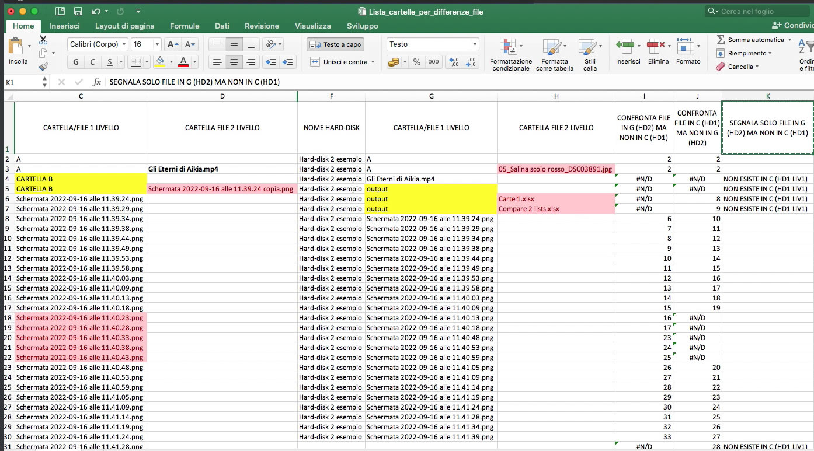Viewport: 814px width, 451px height.
Task: Switch to the Formule tab
Action: point(185,26)
